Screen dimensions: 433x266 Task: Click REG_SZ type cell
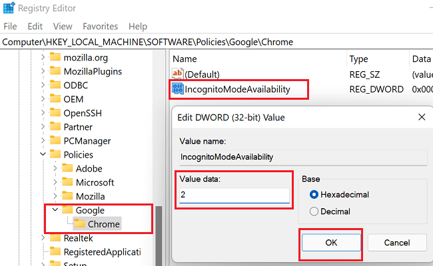[x=364, y=74]
